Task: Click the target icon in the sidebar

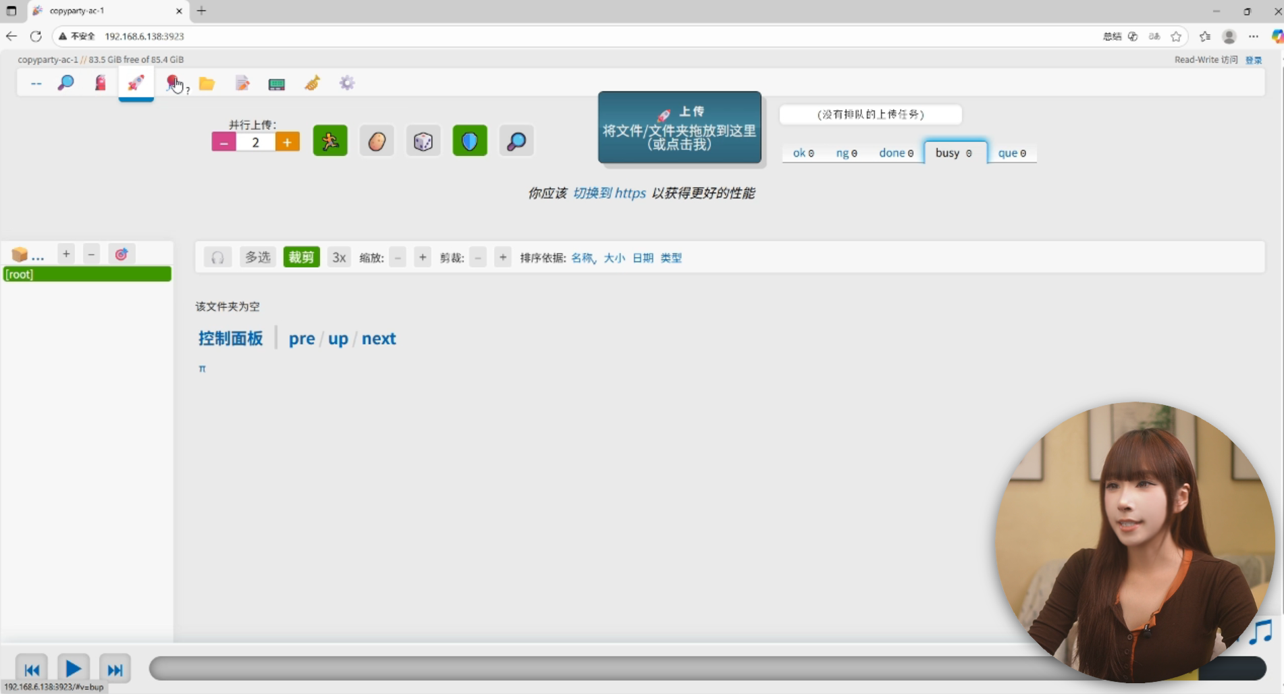Action: point(122,255)
